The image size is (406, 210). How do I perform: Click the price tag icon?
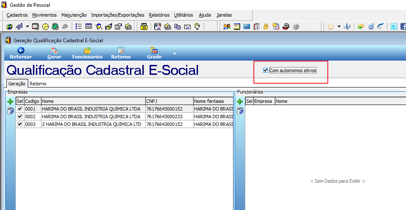pyautogui.click(x=197, y=26)
